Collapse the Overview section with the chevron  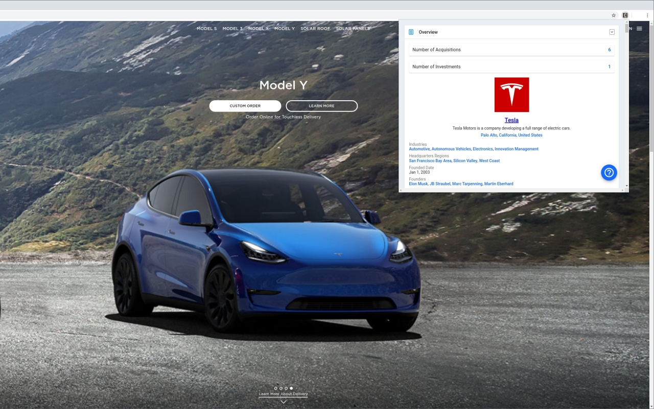612,32
